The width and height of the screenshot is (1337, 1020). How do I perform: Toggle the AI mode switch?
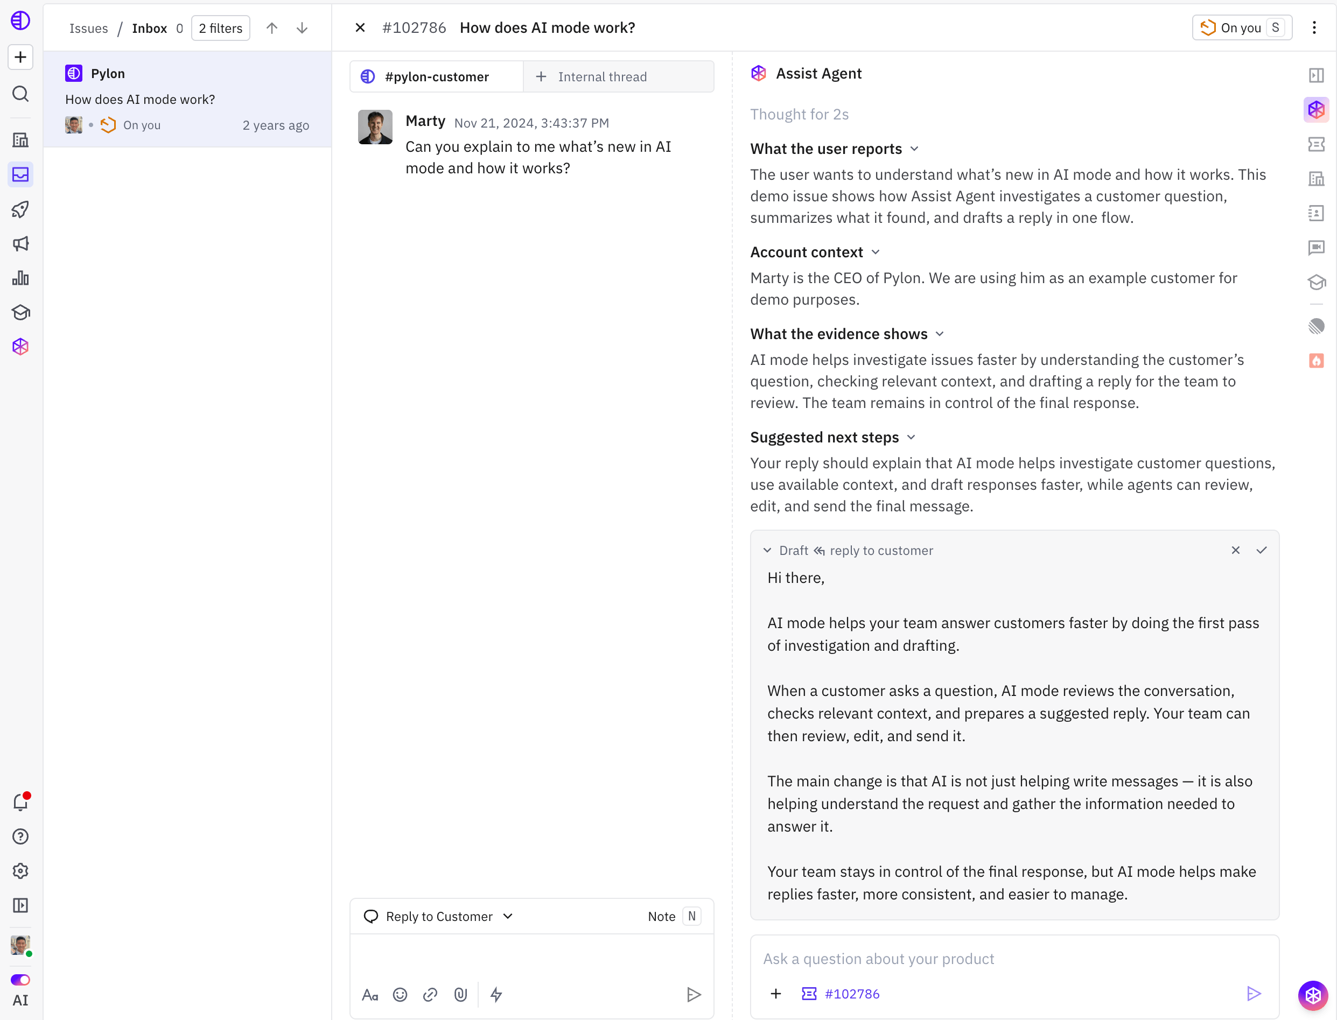pos(20,980)
